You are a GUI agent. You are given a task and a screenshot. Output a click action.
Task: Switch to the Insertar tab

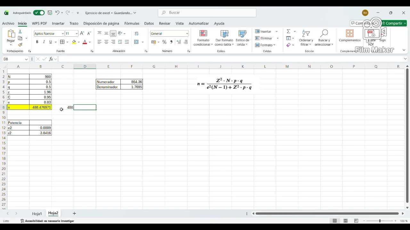58,23
